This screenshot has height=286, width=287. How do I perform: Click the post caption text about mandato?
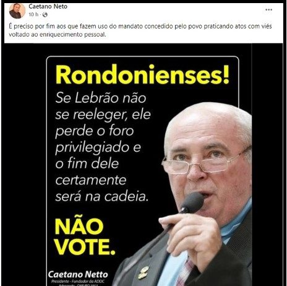(x=140, y=30)
